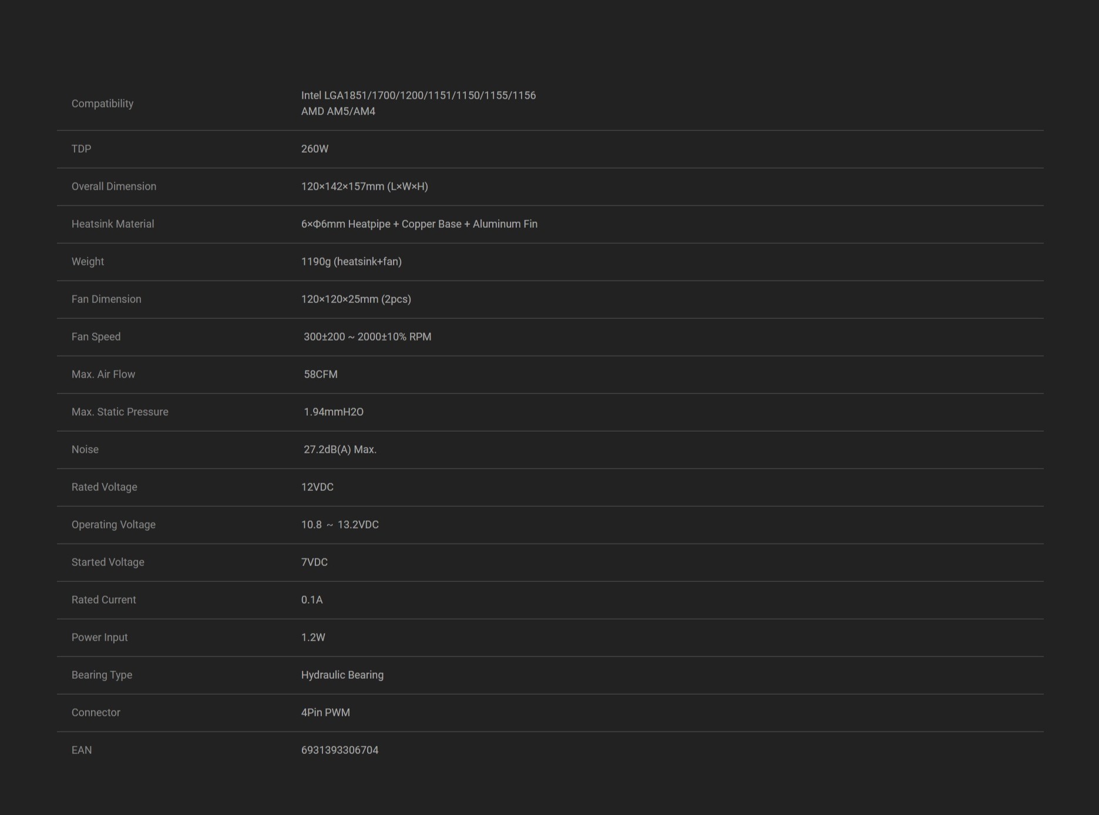The height and width of the screenshot is (815, 1099).
Task: Click the Operating Voltage label
Action: (x=113, y=525)
